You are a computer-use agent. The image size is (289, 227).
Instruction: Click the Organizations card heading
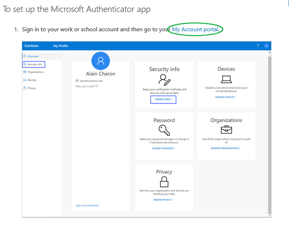(x=226, y=120)
